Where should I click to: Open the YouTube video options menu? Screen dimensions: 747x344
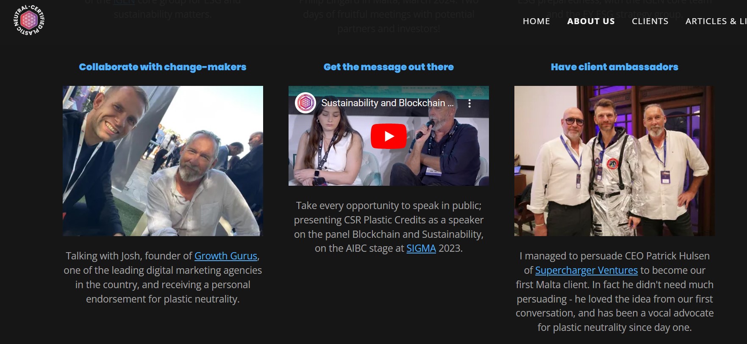coord(469,103)
